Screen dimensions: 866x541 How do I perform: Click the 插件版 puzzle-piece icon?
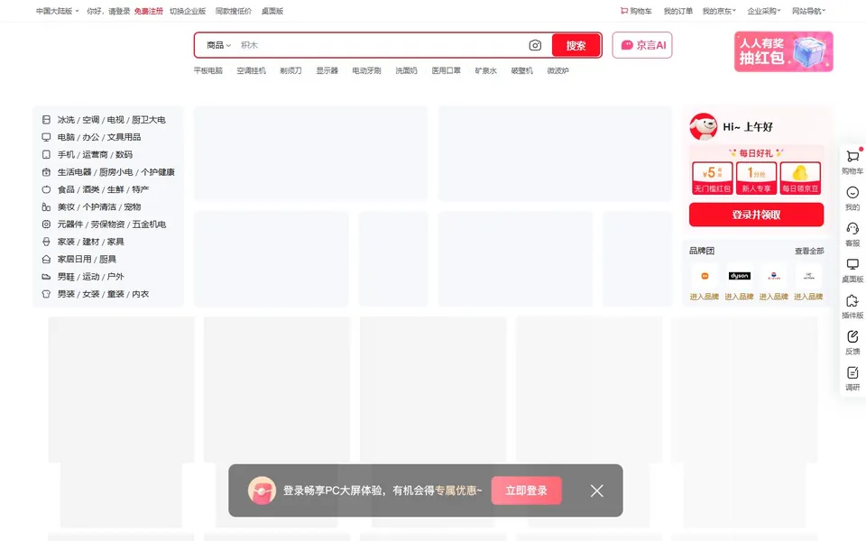pos(852,301)
